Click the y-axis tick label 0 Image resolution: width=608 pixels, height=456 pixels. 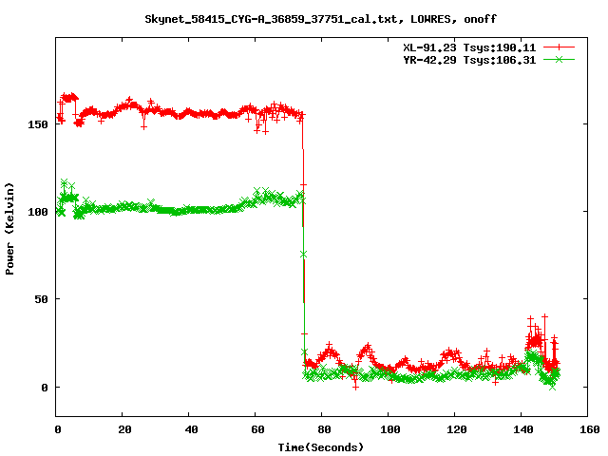(x=45, y=388)
